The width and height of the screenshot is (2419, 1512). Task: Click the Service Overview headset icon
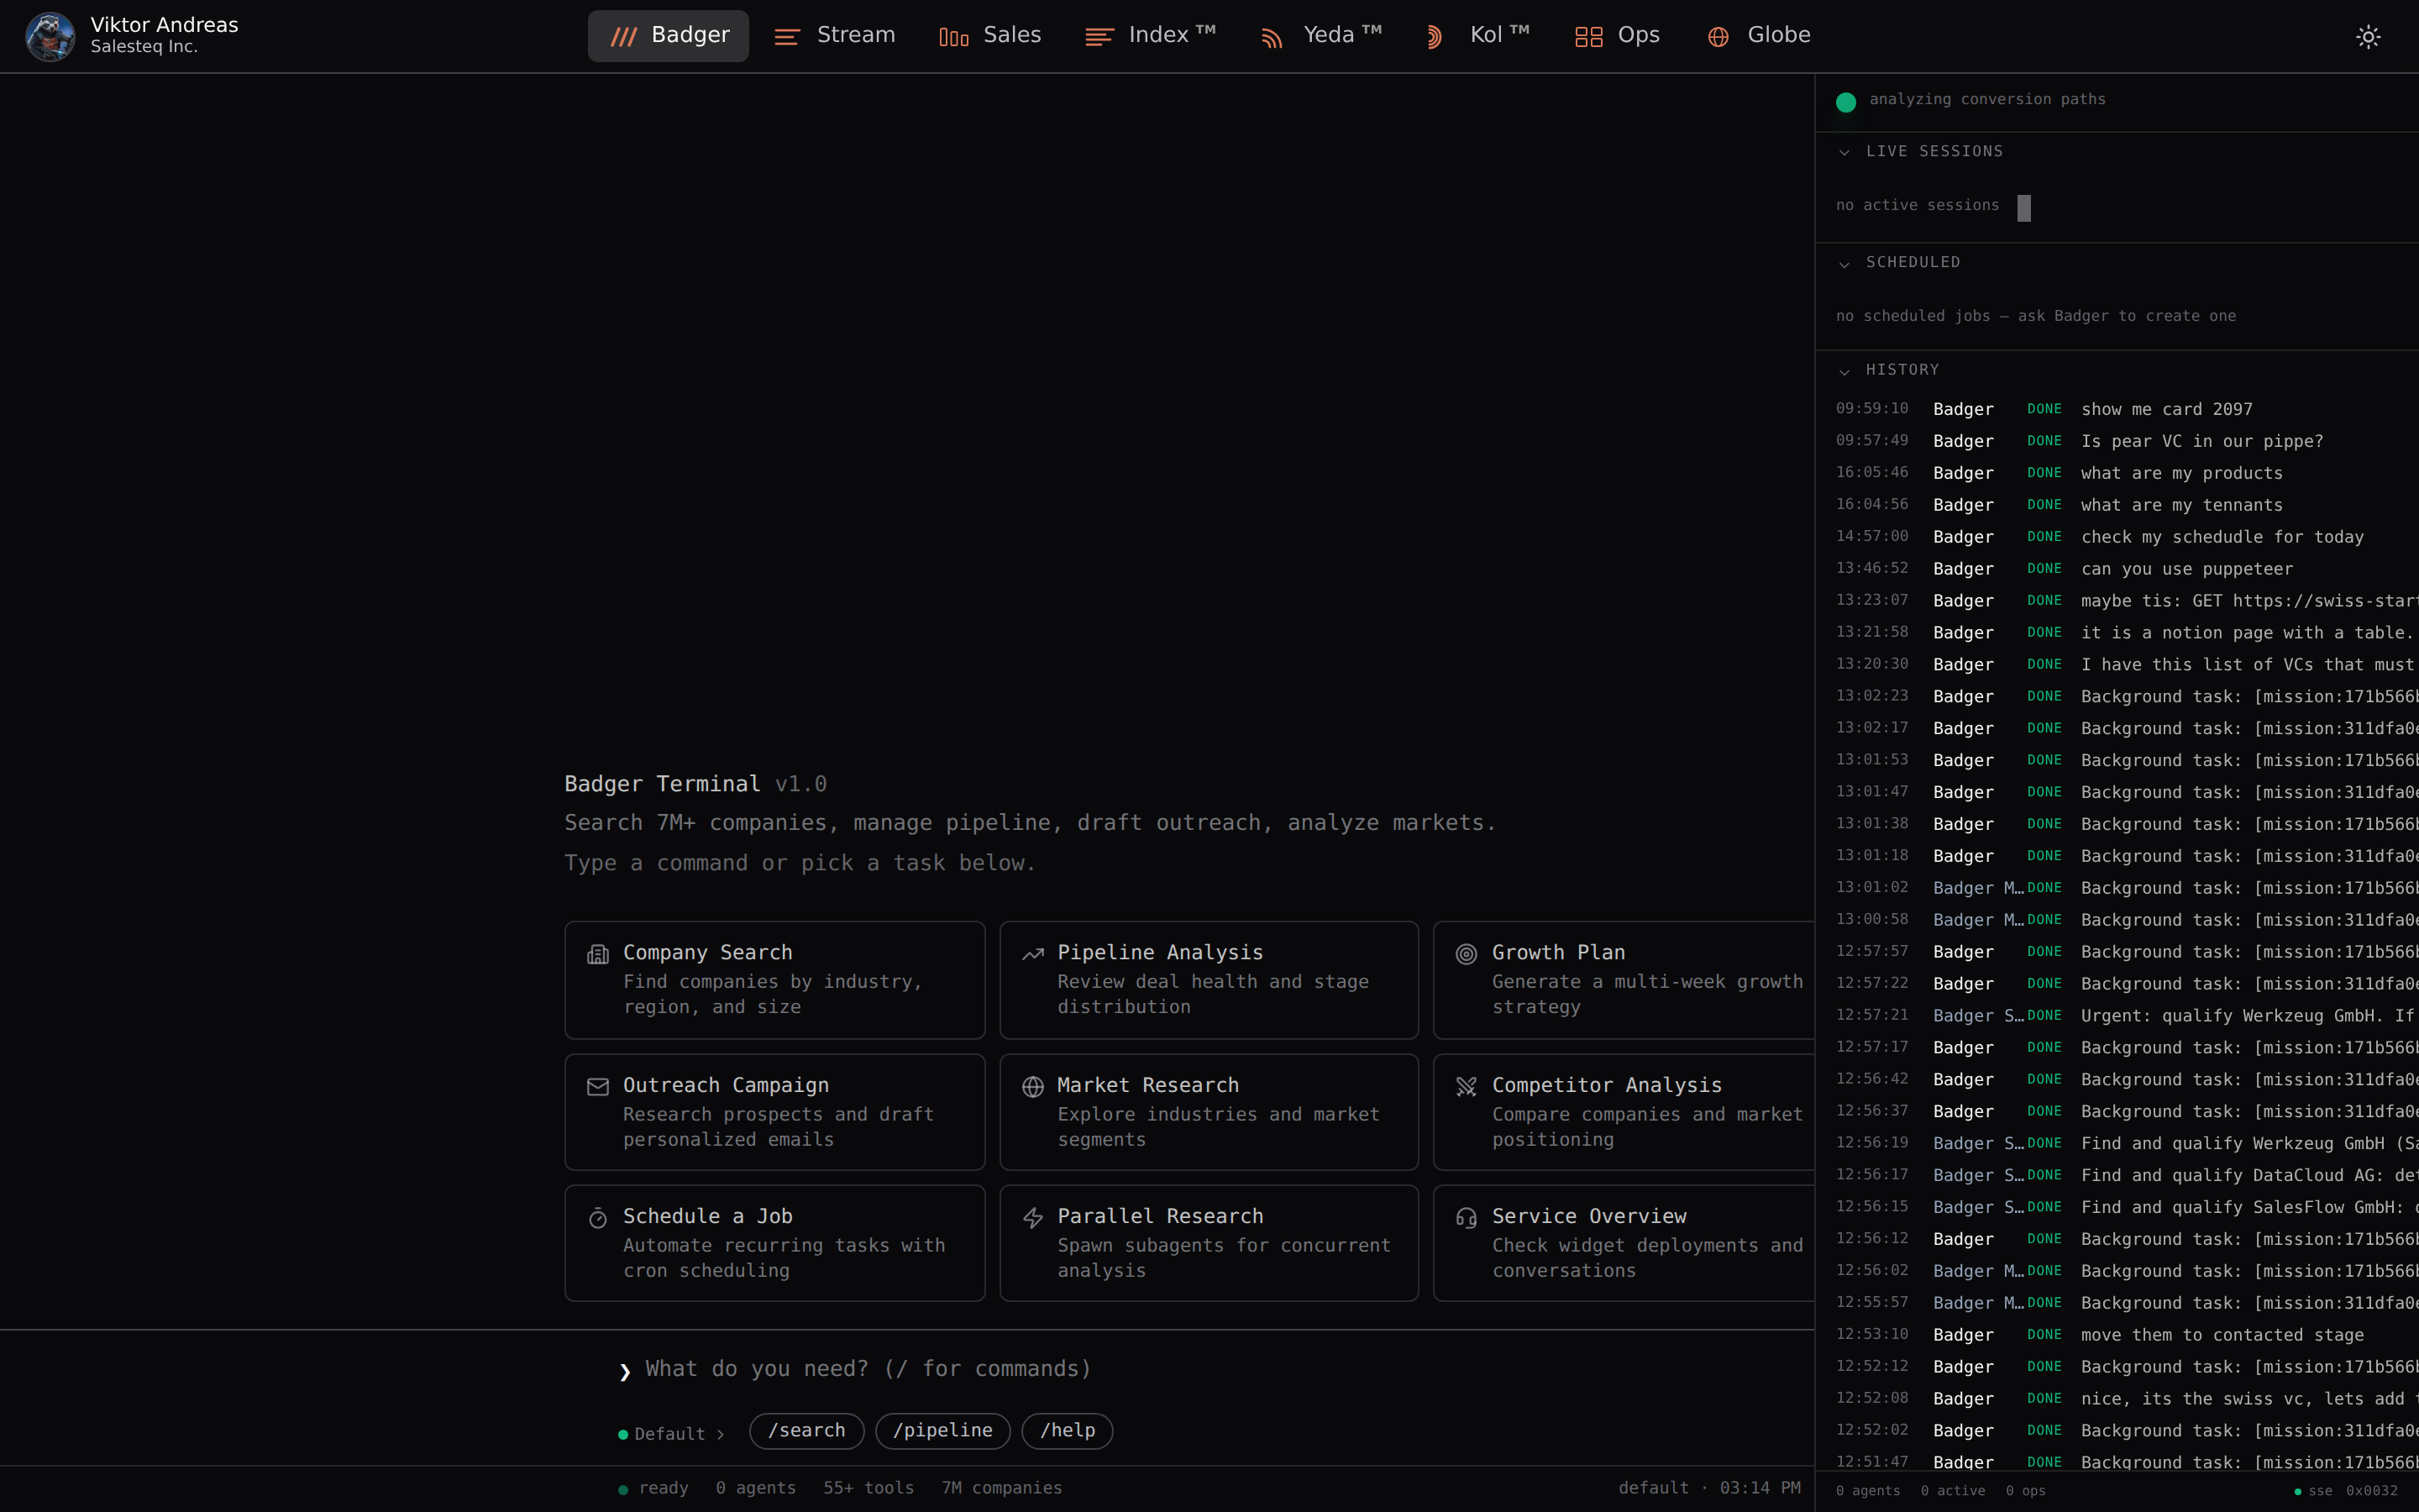click(x=1467, y=1218)
